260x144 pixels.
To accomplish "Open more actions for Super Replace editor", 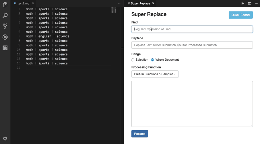I will [x=257, y=3].
